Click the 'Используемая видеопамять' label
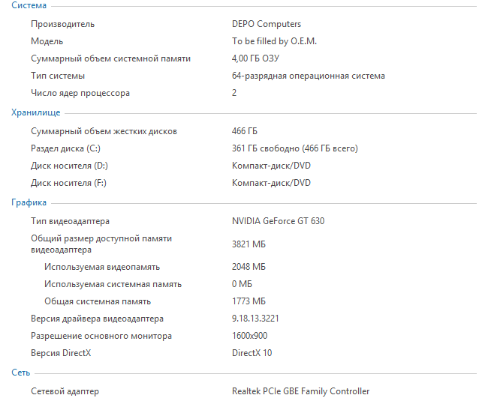The height and width of the screenshot is (407, 479). (x=102, y=267)
